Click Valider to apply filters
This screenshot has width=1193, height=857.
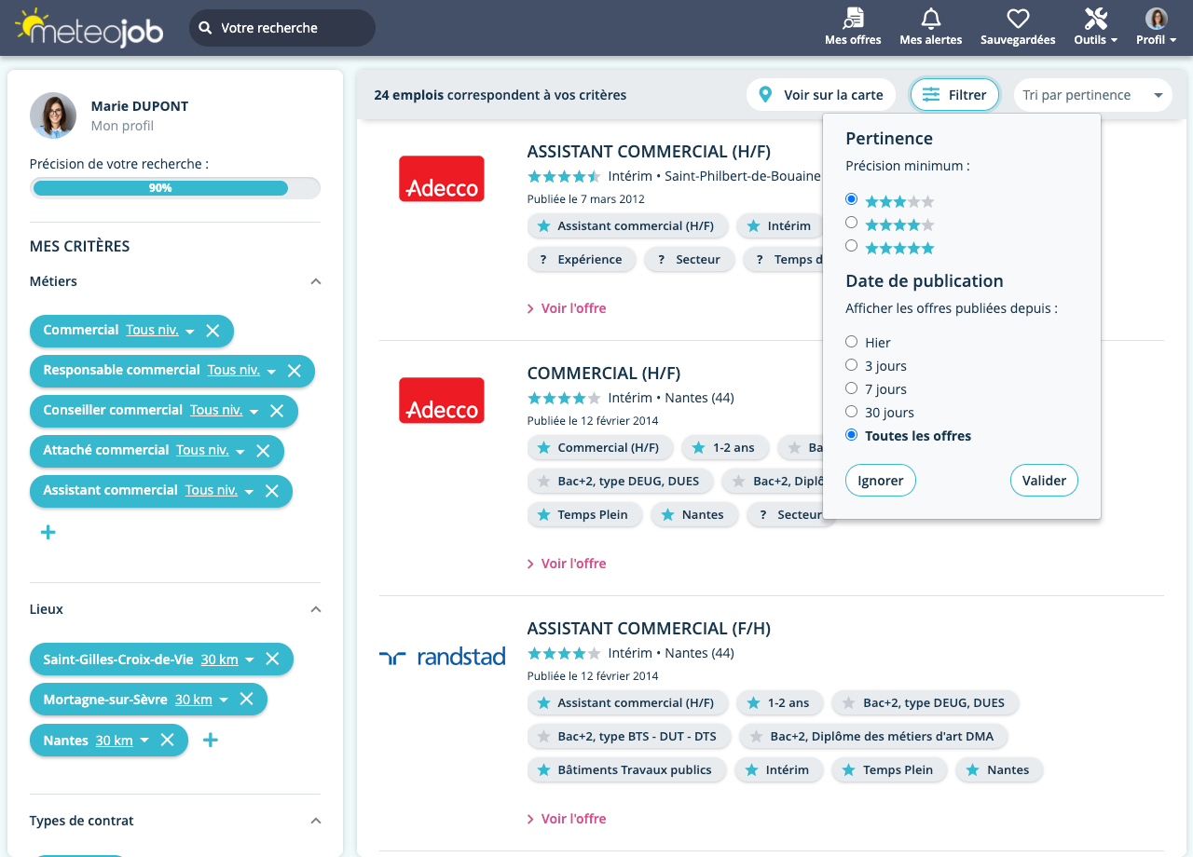[1044, 481]
